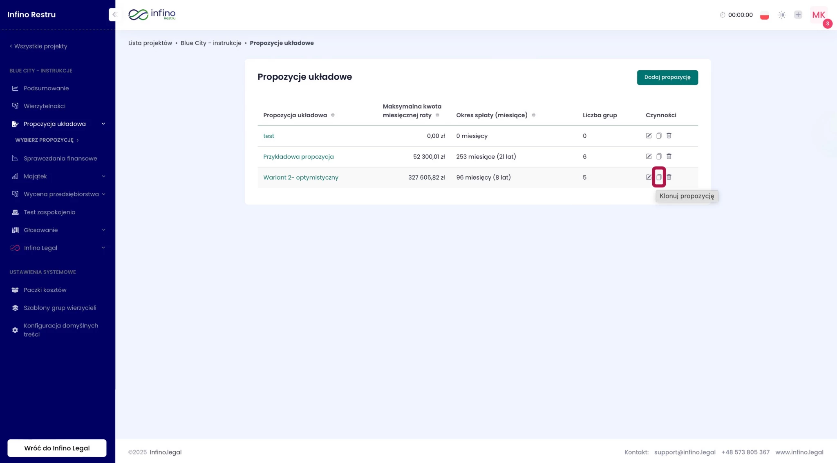Collapse the Propozycja układowa section
Screen dimensions: 837x463
point(103,124)
